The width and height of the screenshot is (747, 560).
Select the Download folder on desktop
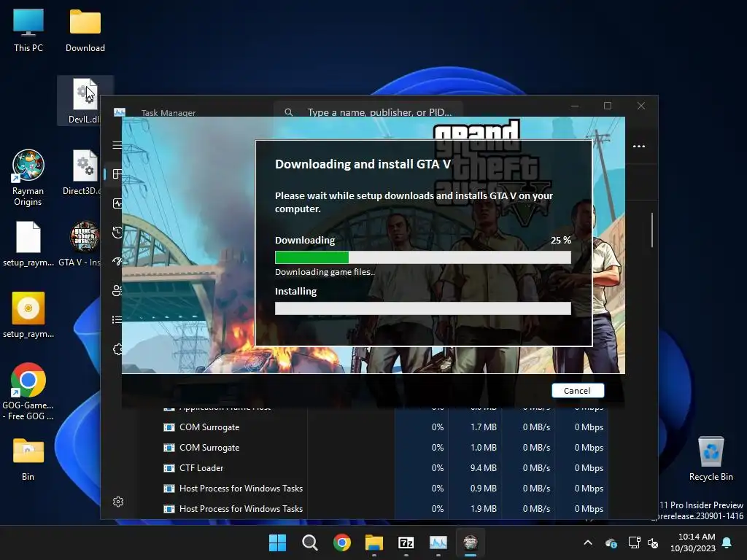click(85, 31)
